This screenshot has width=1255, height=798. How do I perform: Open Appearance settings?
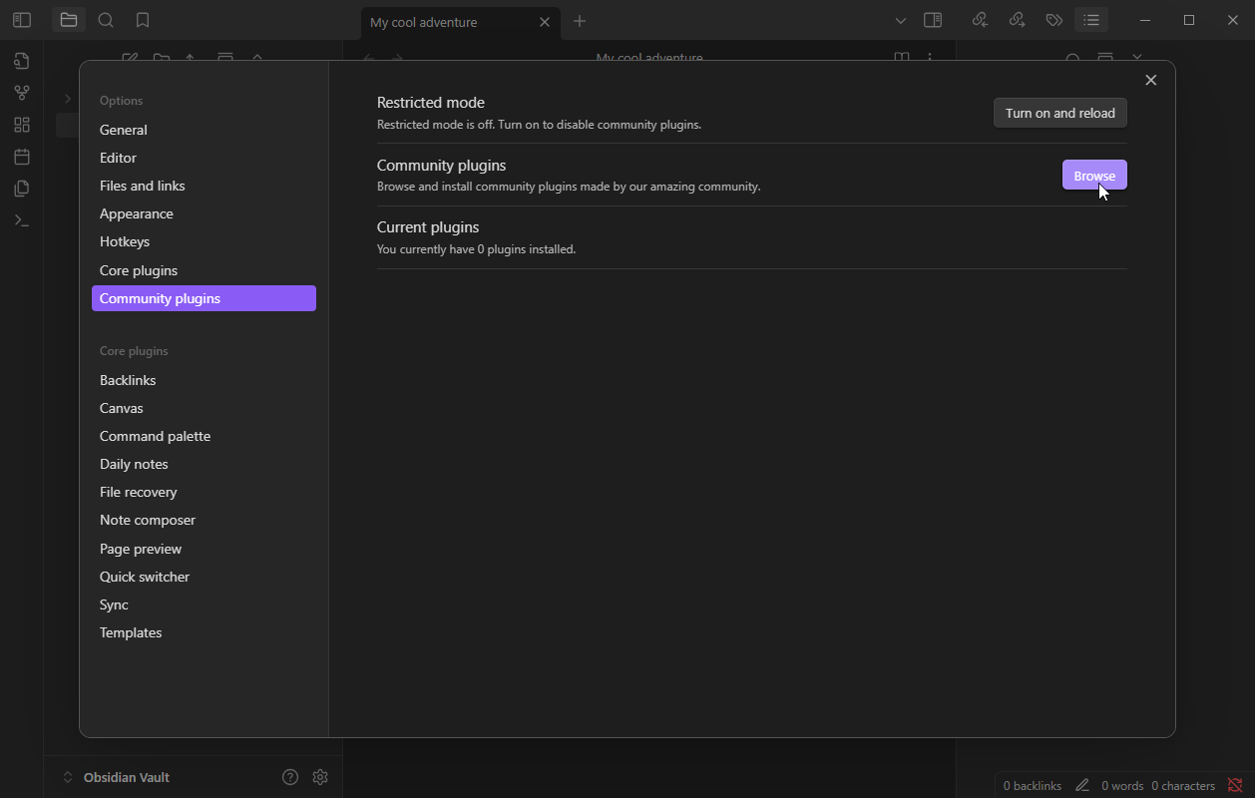(x=204, y=213)
